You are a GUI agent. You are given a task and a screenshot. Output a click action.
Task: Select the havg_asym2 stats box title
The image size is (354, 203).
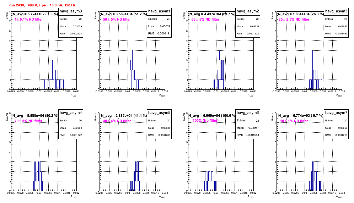tap(248, 11)
